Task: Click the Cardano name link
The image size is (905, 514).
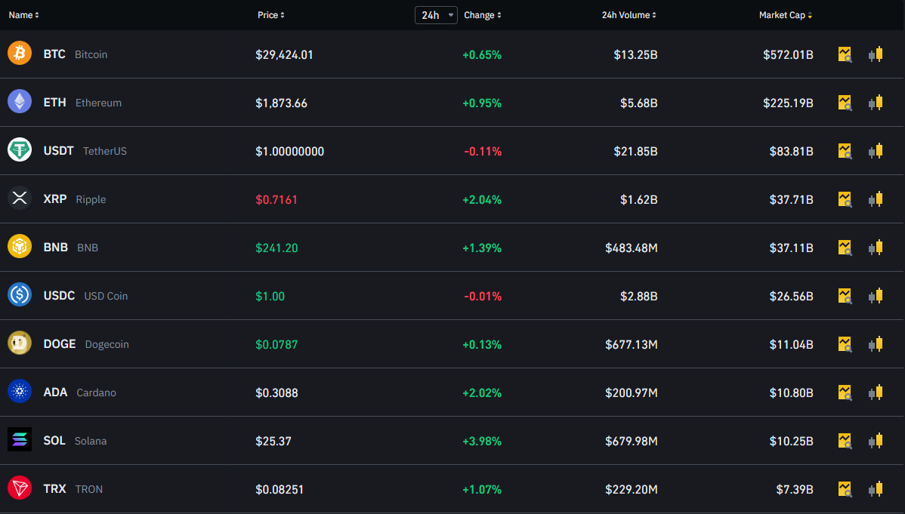Action: pyautogui.click(x=95, y=392)
